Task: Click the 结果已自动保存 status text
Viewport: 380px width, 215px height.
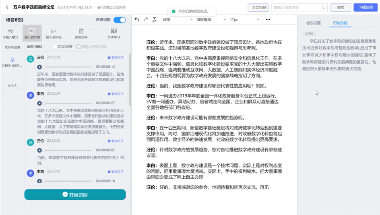Action: pos(112,7)
